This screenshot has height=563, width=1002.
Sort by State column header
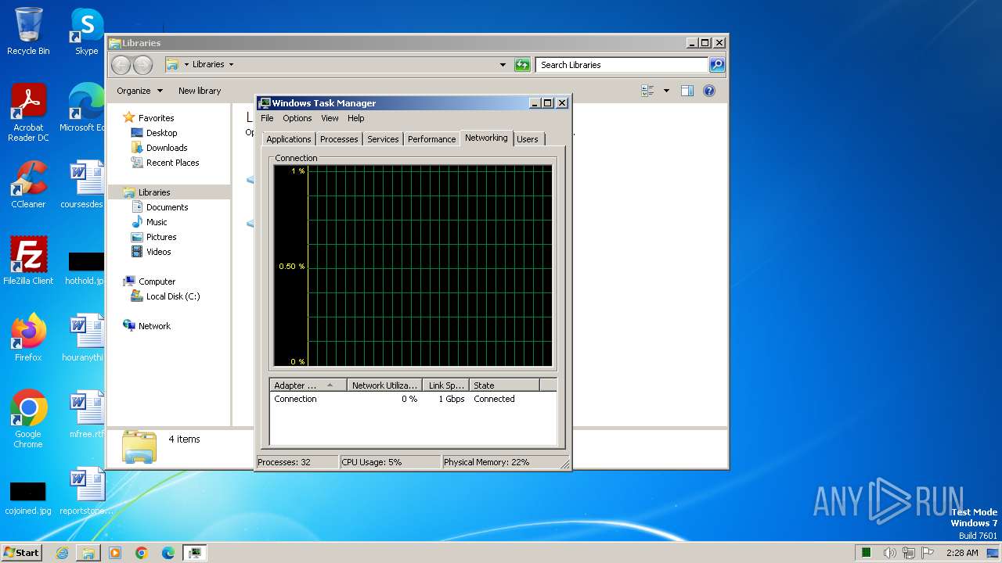[504, 385]
